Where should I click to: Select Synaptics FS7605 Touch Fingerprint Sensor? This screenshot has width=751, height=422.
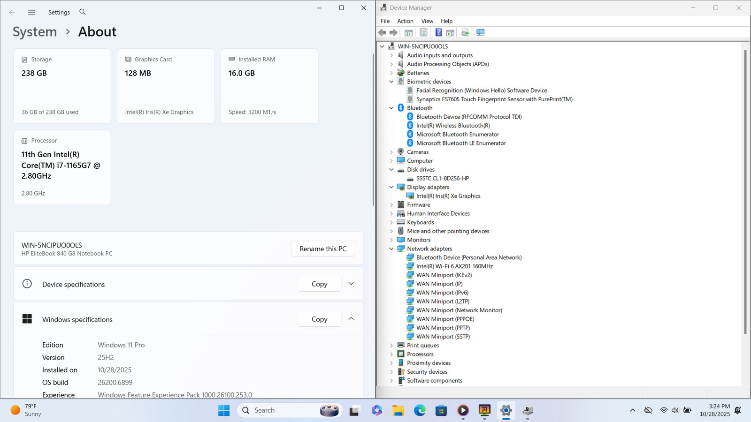click(x=494, y=99)
